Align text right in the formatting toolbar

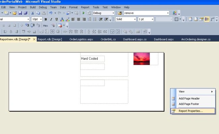click(84, 19)
